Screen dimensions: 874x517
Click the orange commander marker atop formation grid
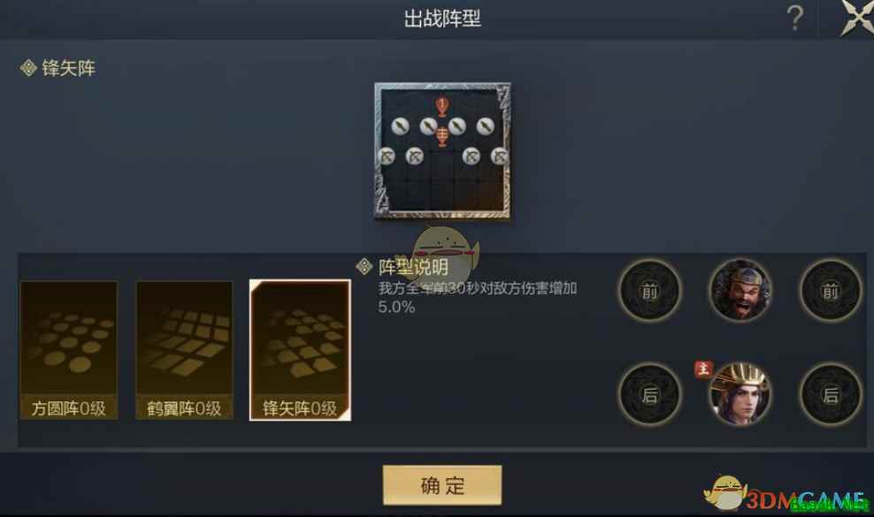[x=442, y=106]
